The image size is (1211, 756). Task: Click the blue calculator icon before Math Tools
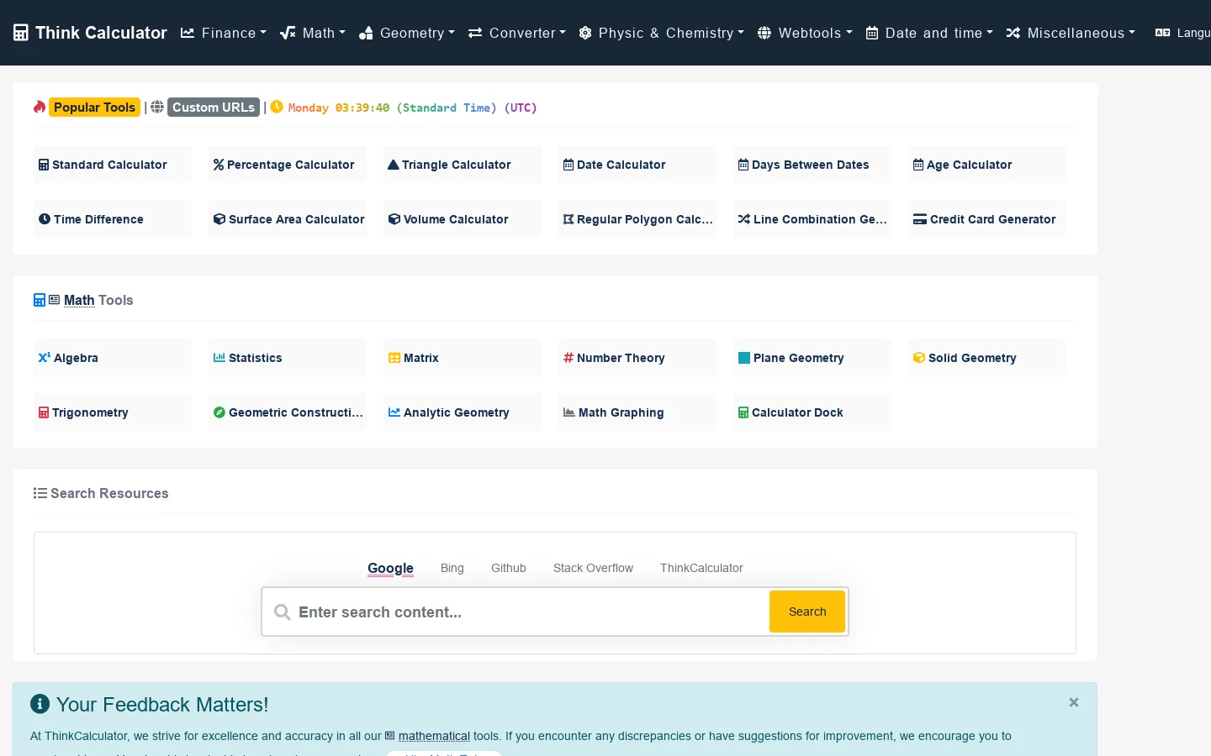(x=40, y=300)
